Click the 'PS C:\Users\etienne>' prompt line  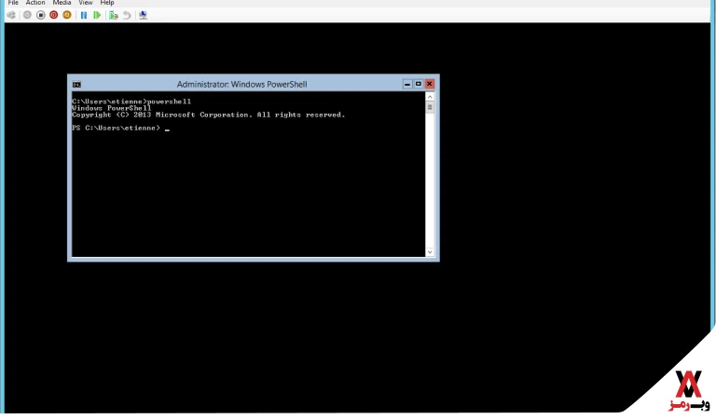(120, 128)
